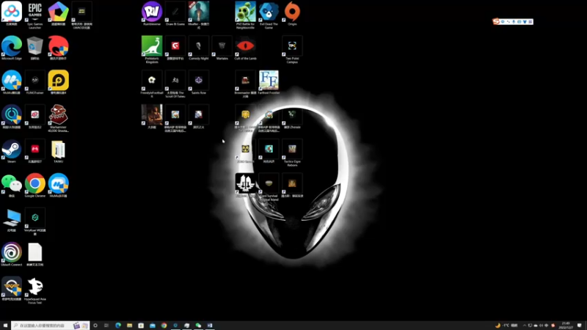Image resolution: width=587 pixels, height=330 pixels.
Task: Click the taskbar clock and date
Action: (x=566, y=326)
